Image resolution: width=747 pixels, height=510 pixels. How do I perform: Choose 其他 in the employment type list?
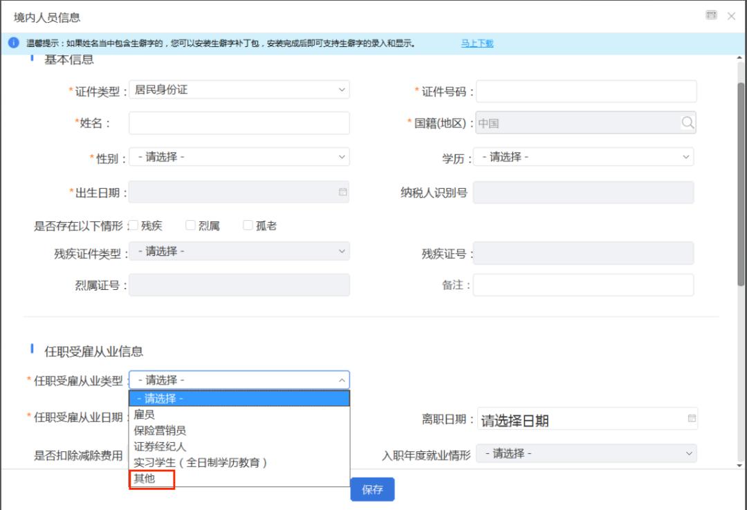[x=145, y=478]
